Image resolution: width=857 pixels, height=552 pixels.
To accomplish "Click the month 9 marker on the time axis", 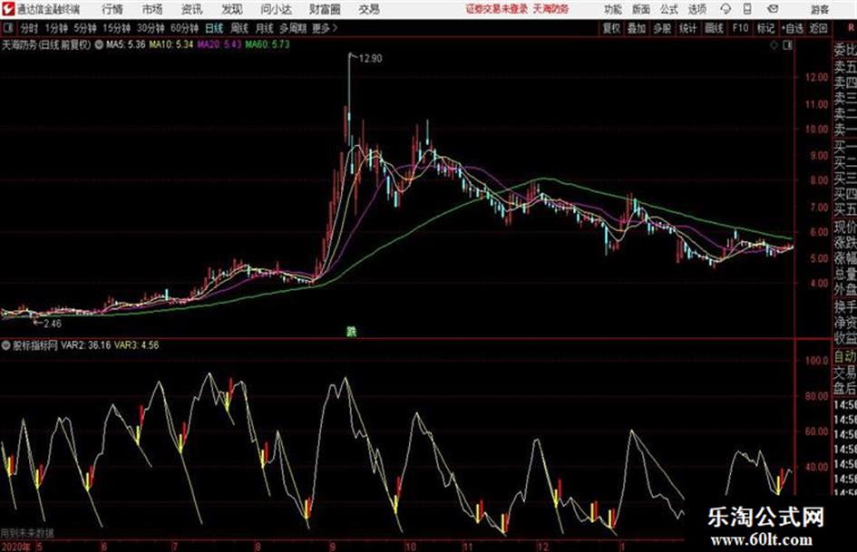I will [333, 547].
